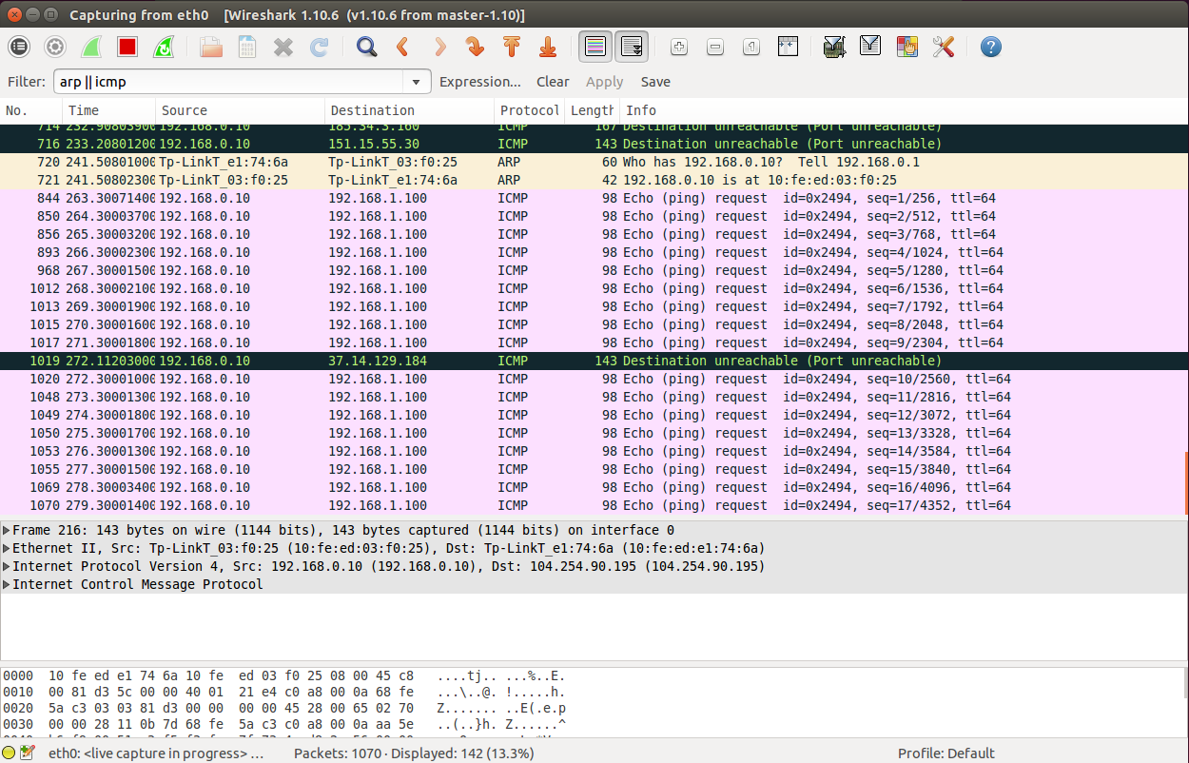Edit display filters icon

(870, 47)
